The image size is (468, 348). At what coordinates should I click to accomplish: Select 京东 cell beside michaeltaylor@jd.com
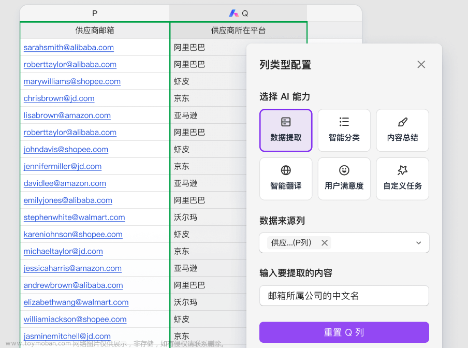point(208,252)
